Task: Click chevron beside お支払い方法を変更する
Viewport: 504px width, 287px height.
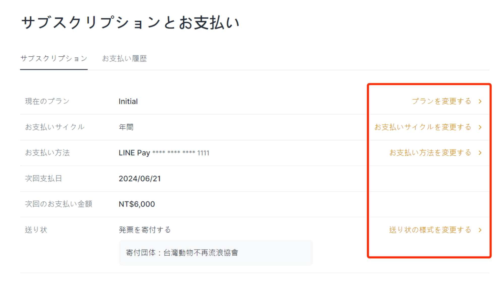Action: [480, 153]
